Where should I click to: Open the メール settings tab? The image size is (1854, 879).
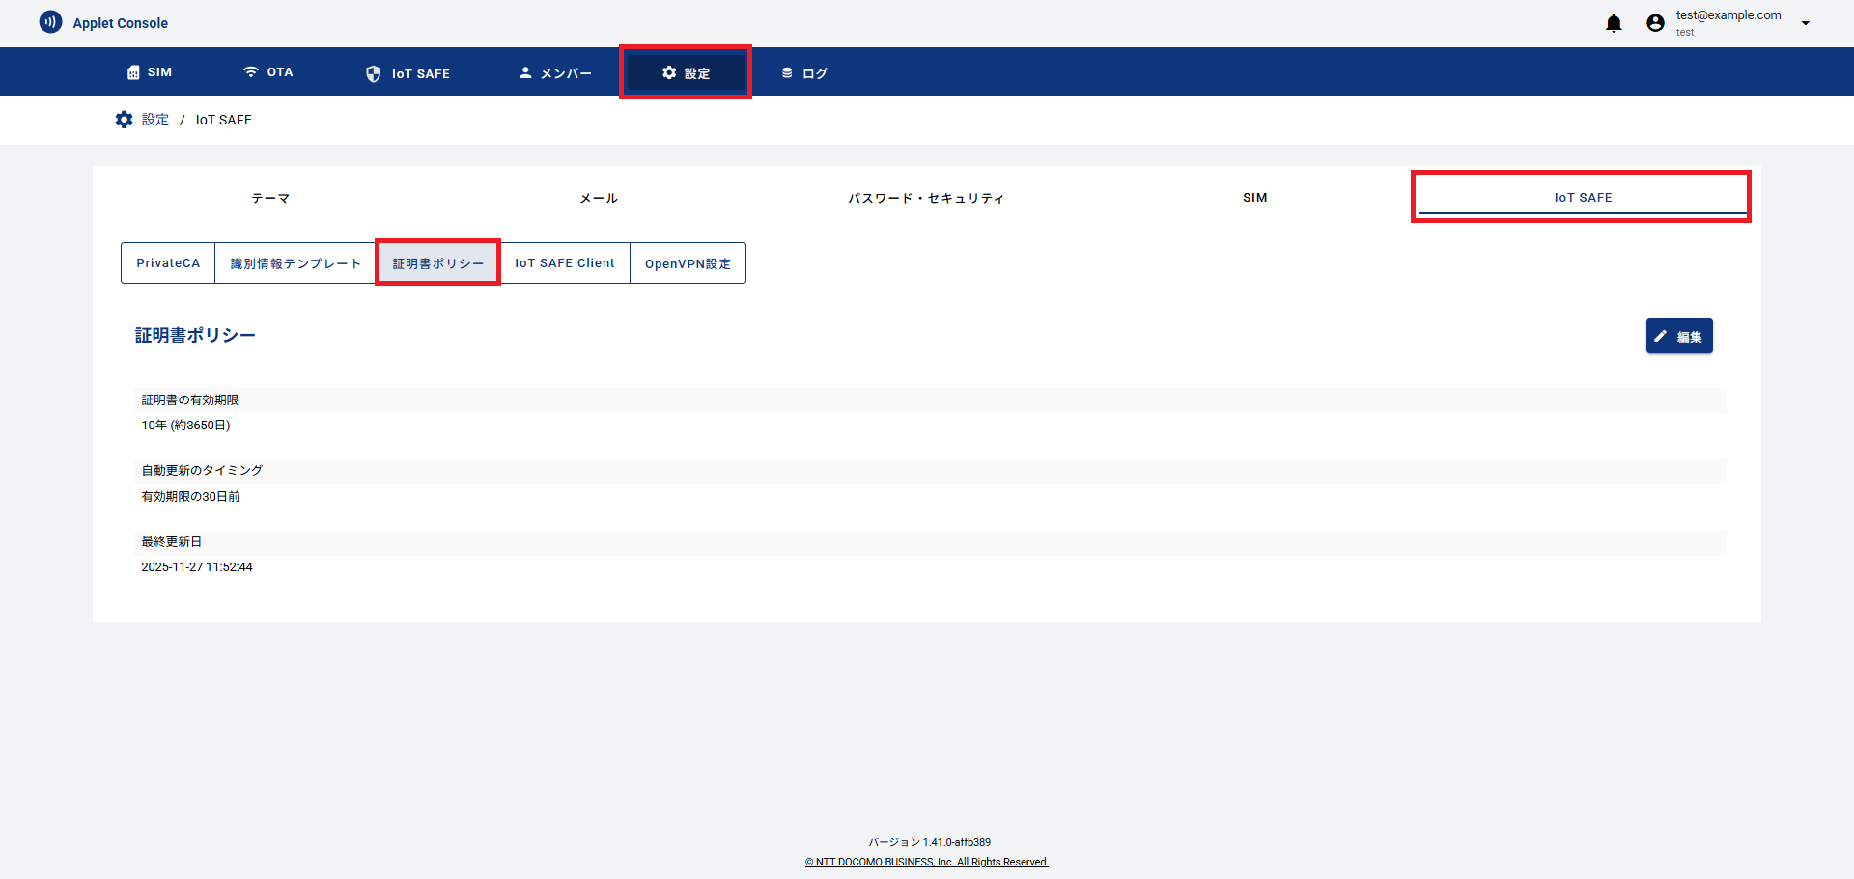[x=598, y=198]
